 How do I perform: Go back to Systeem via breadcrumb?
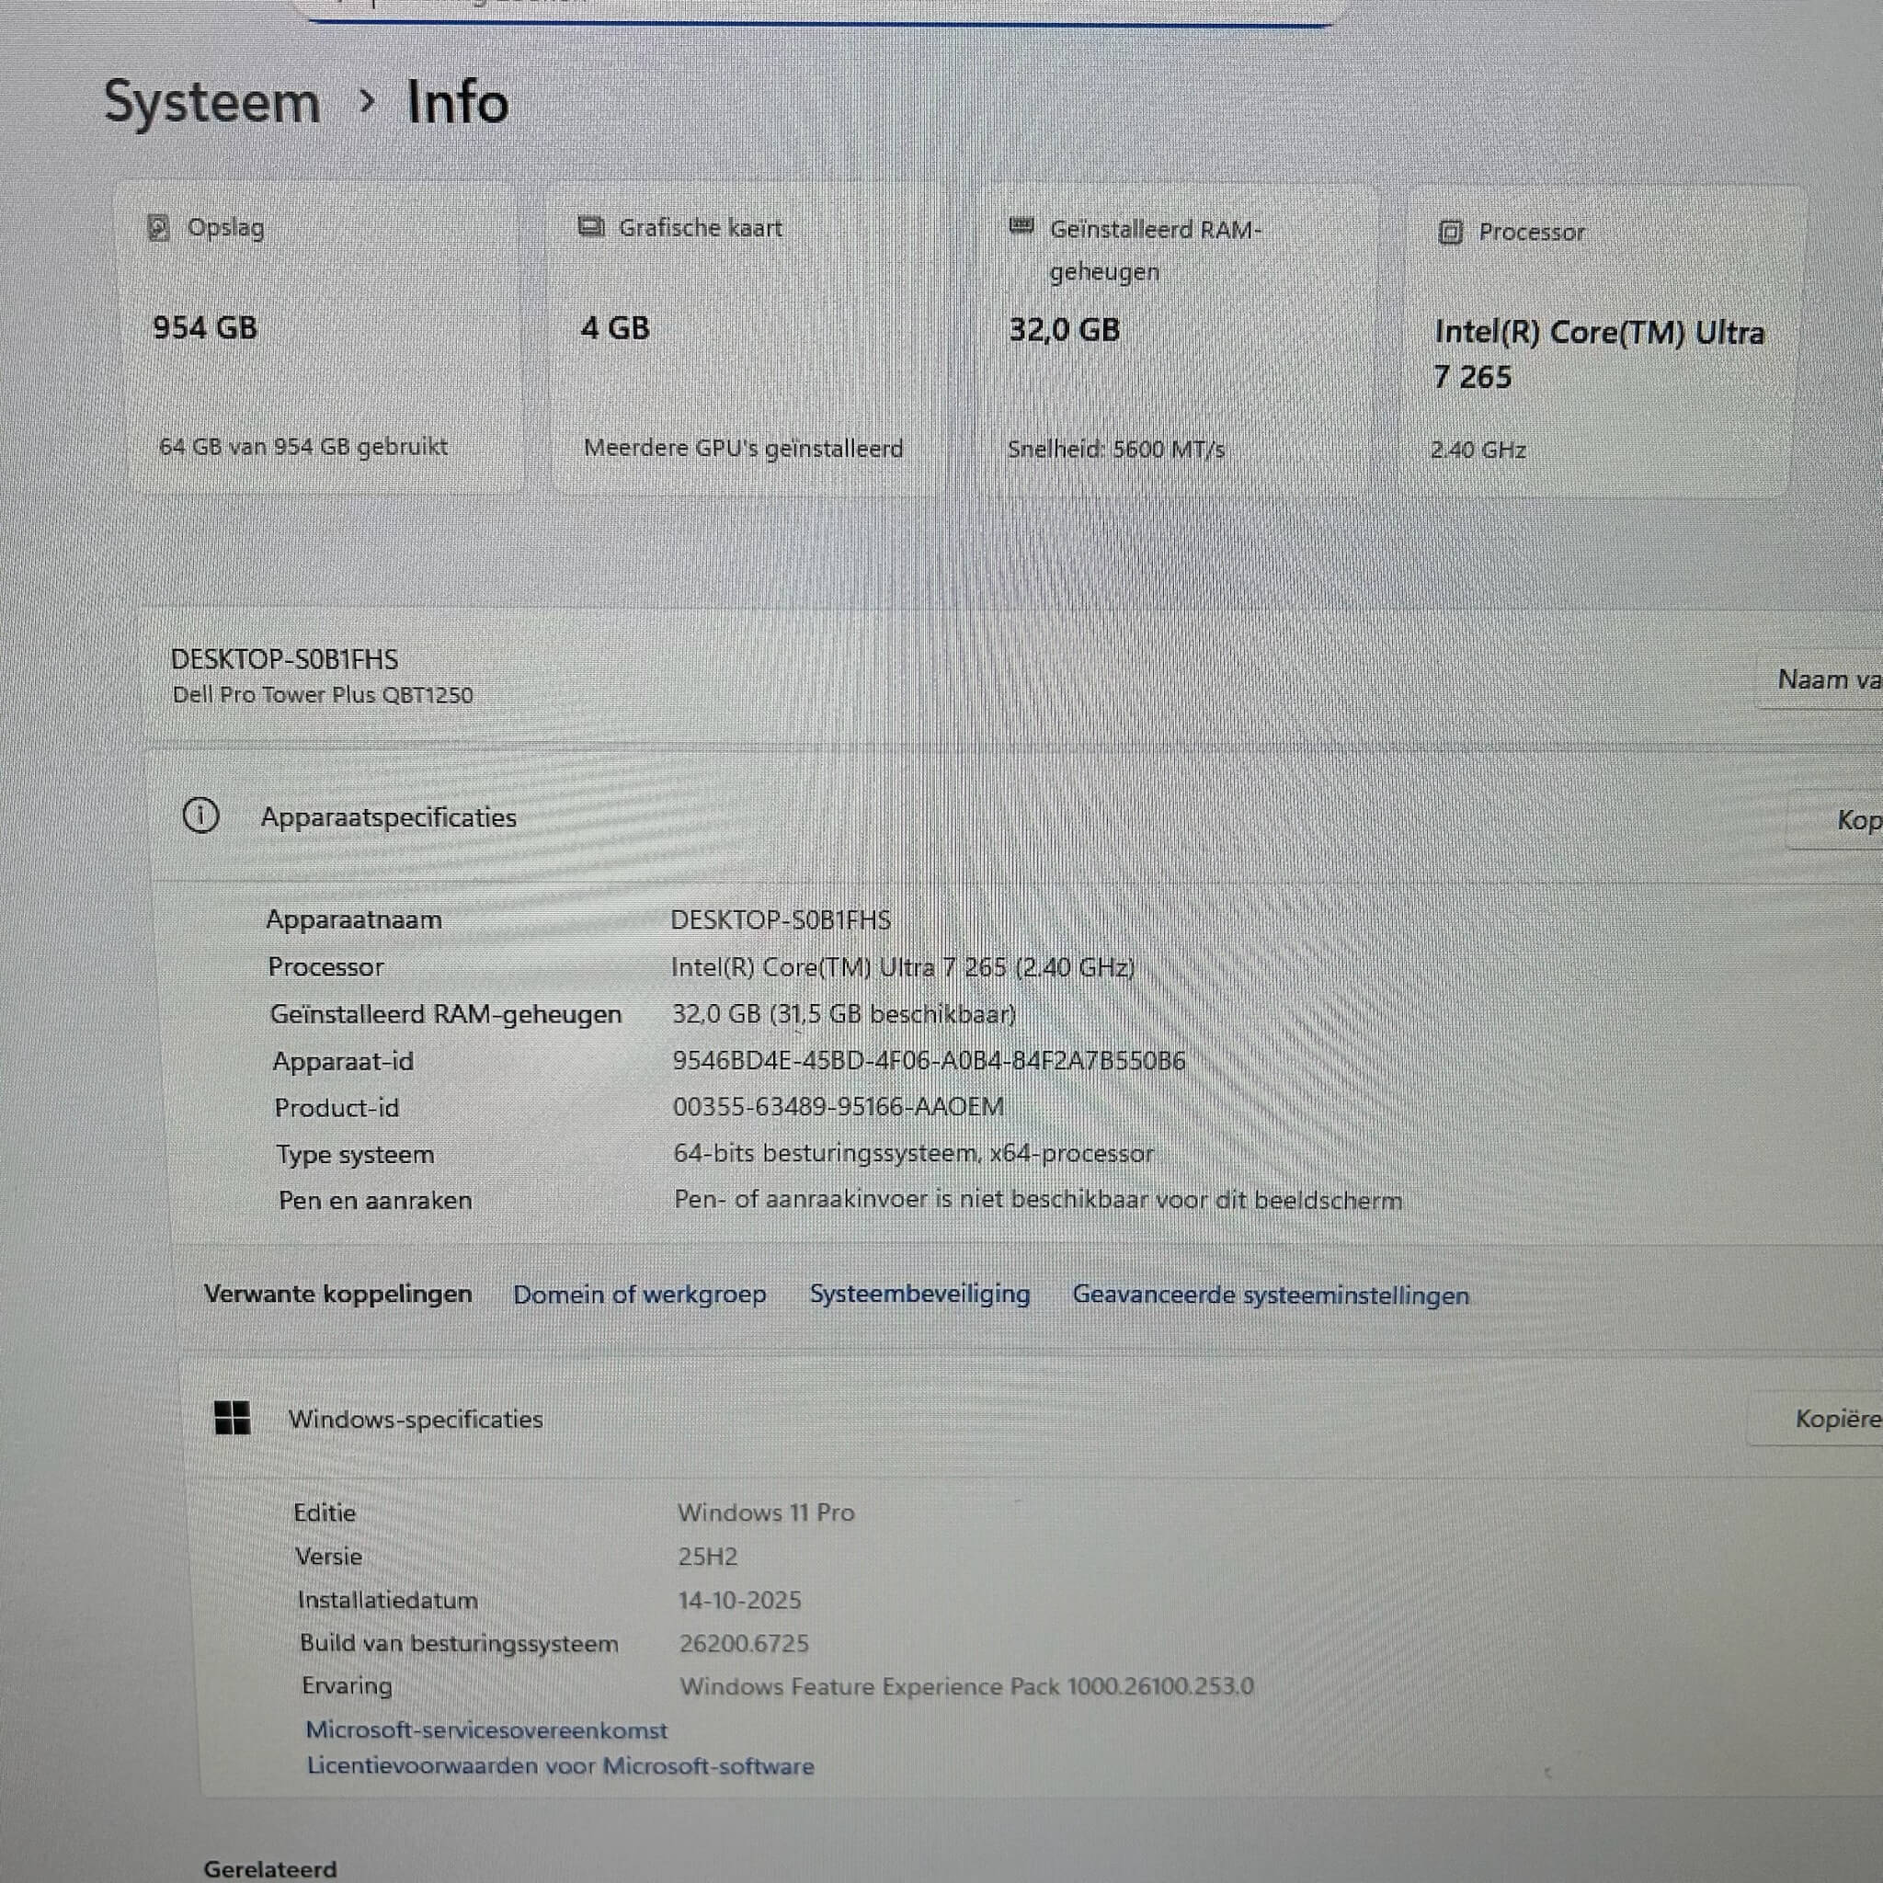(211, 102)
